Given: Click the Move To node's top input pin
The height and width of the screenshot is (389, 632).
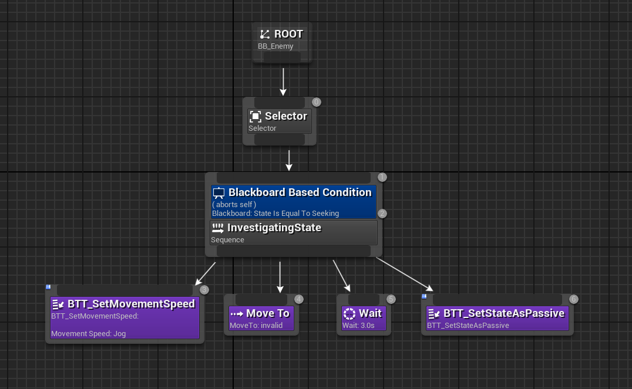Looking at the screenshot, I should tap(261, 300).
